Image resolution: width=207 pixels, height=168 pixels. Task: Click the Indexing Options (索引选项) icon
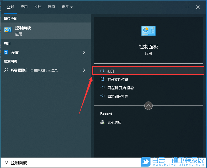coord(102,122)
